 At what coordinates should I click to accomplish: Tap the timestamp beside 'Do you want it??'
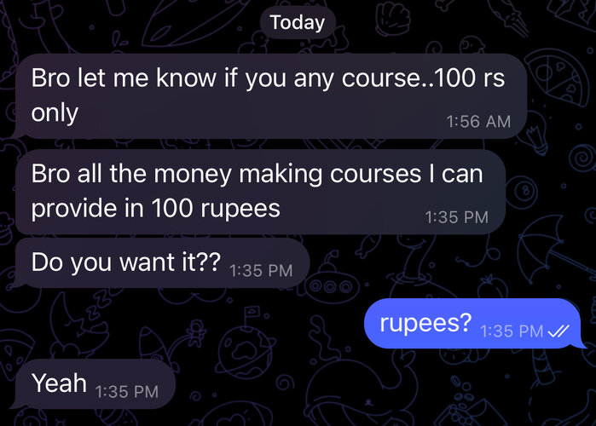(261, 271)
